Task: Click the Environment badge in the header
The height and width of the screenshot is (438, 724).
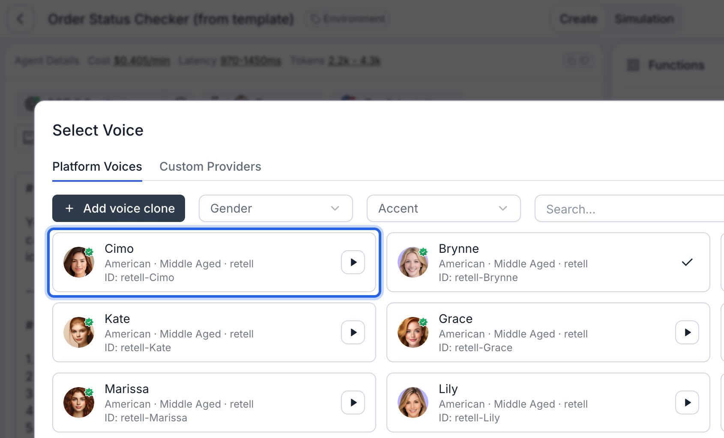Action: coord(347,19)
